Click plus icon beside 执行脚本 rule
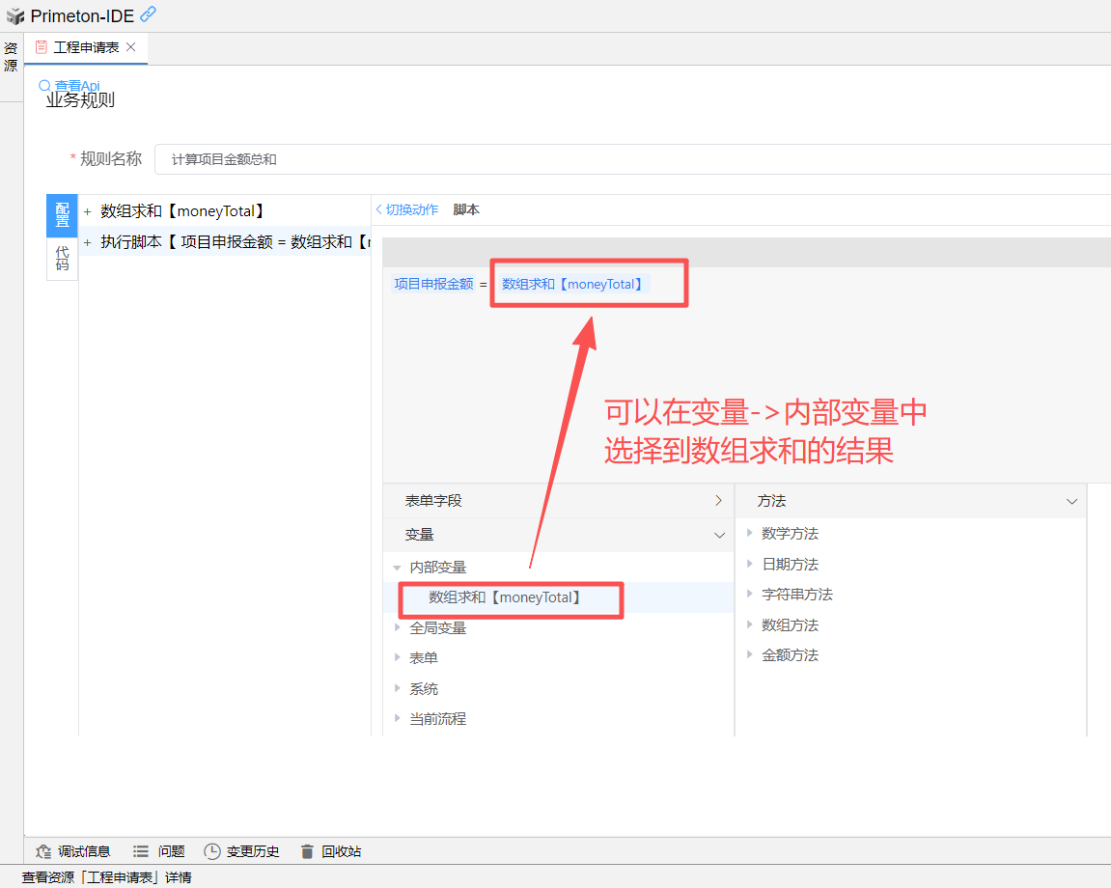Image resolution: width=1111 pixels, height=888 pixels. pos(87,242)
